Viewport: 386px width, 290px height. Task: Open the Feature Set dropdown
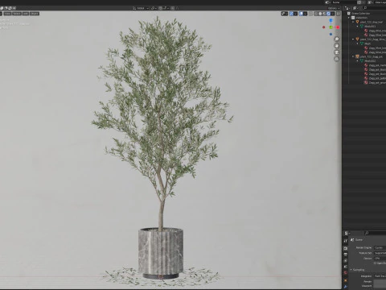click(x=380, y=253)
